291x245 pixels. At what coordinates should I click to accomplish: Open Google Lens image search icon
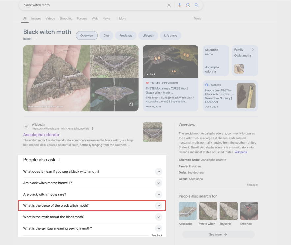(188, 5)
